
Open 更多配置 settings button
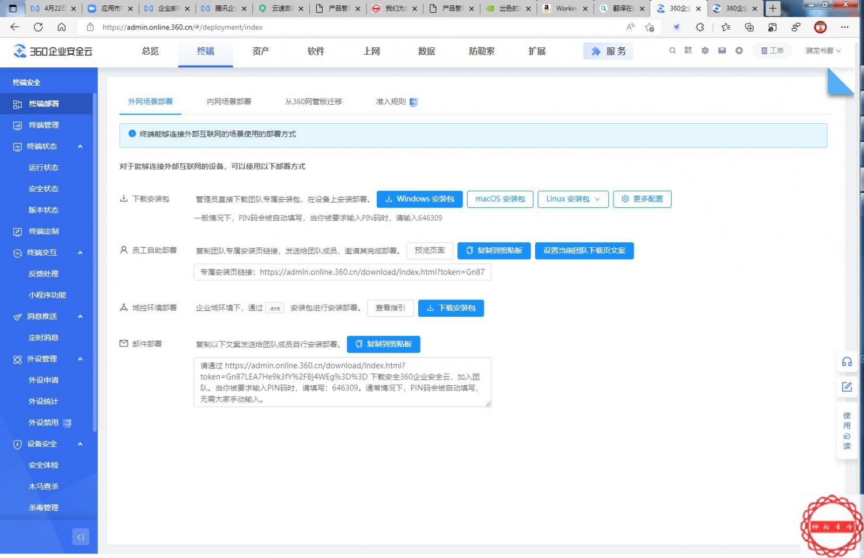642,199
